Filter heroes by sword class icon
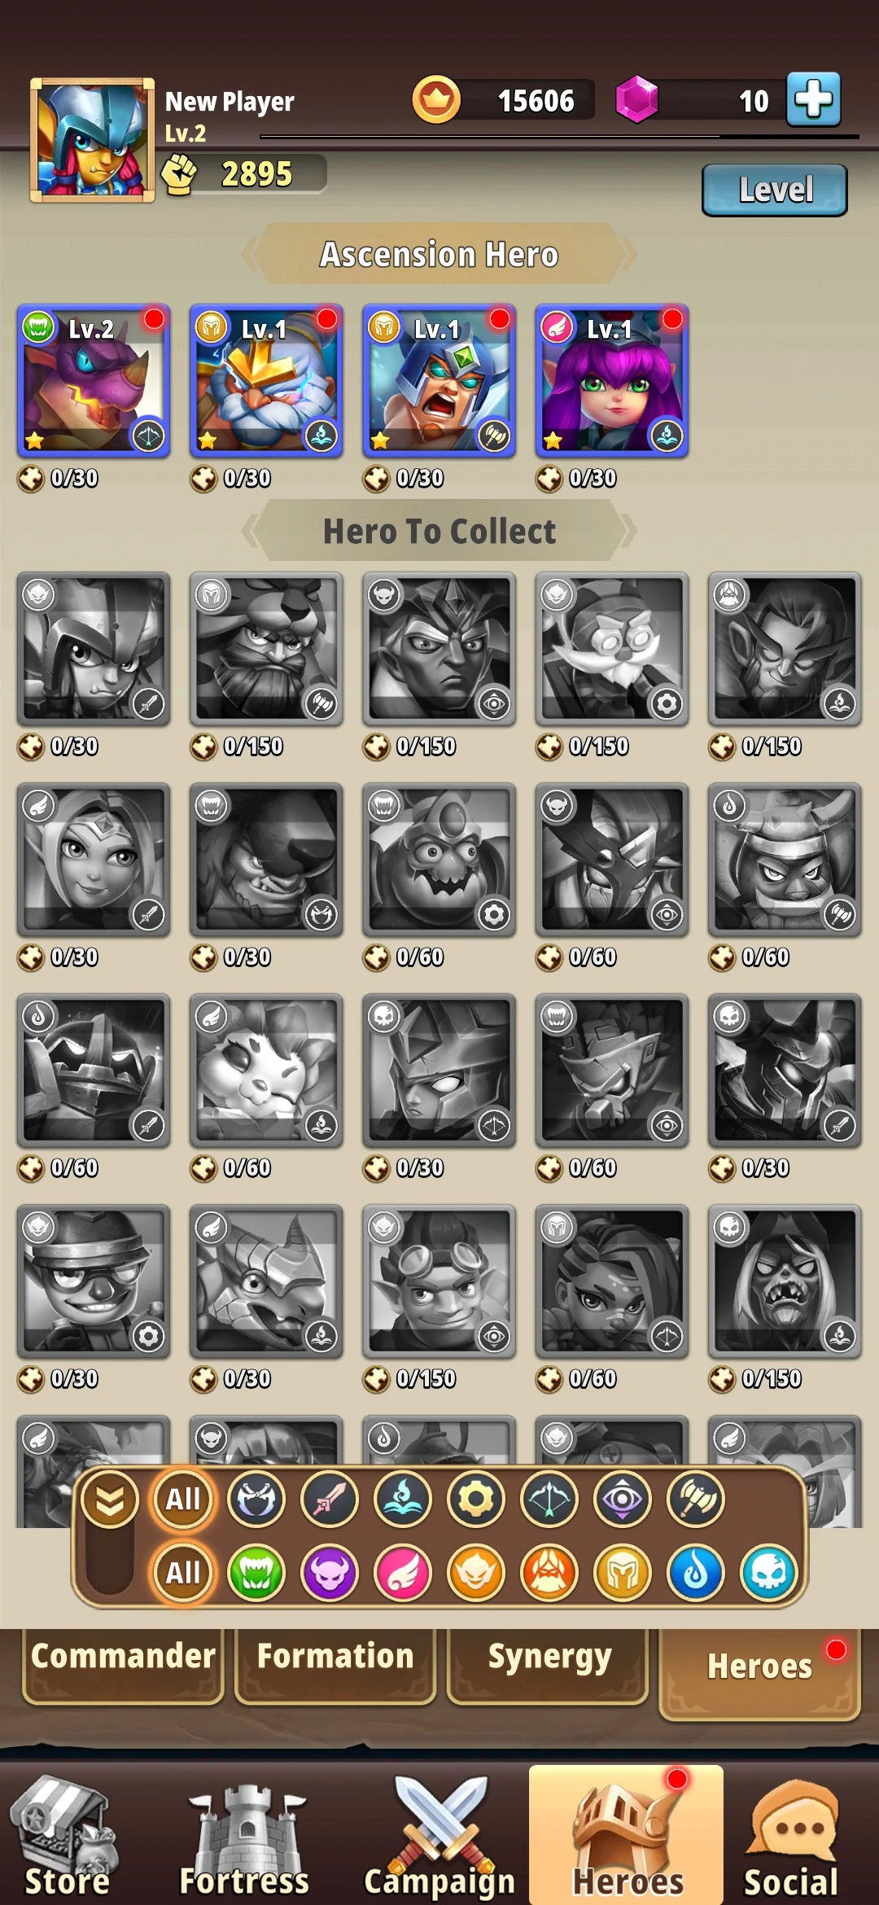Viewport: 879px width, 1905px height. pos(330,1499)
